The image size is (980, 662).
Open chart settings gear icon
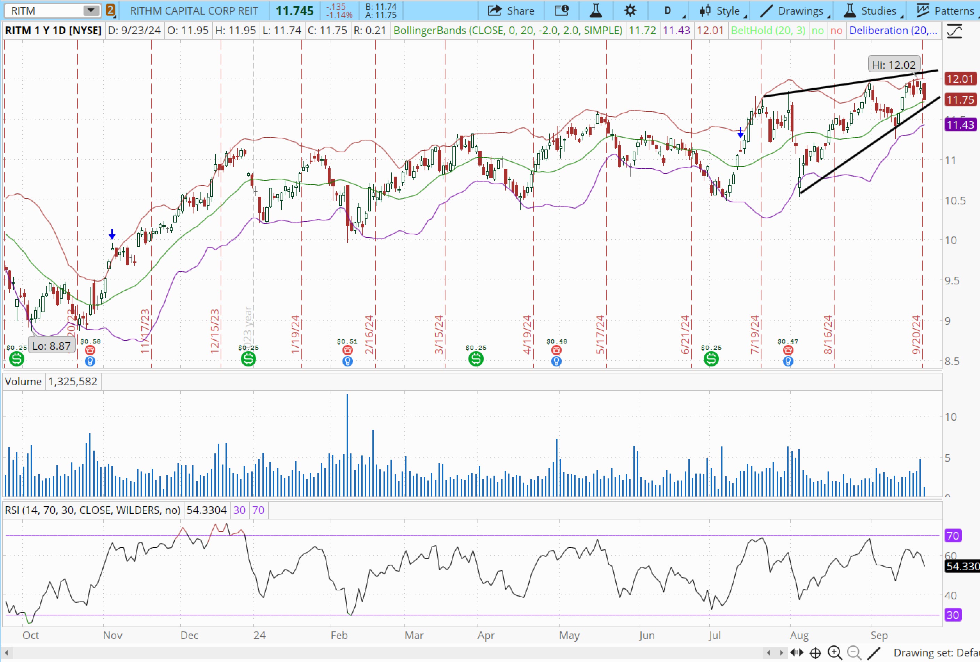pyautogui.click(x=630, y=10)
